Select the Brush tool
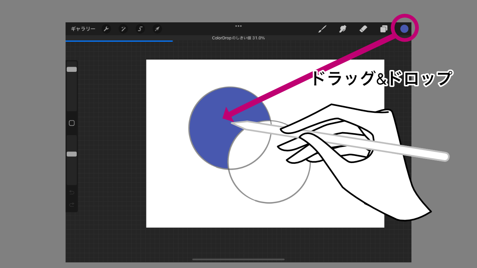The image size is (477, 268). coord(322,29)
